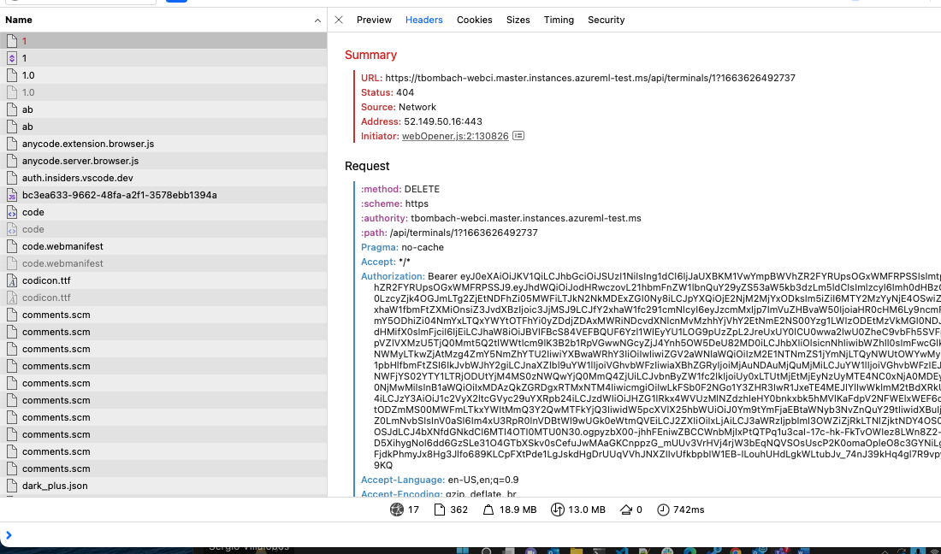Close the request details pane
This screenshot has width=941, height=554.
pos(340,19)
